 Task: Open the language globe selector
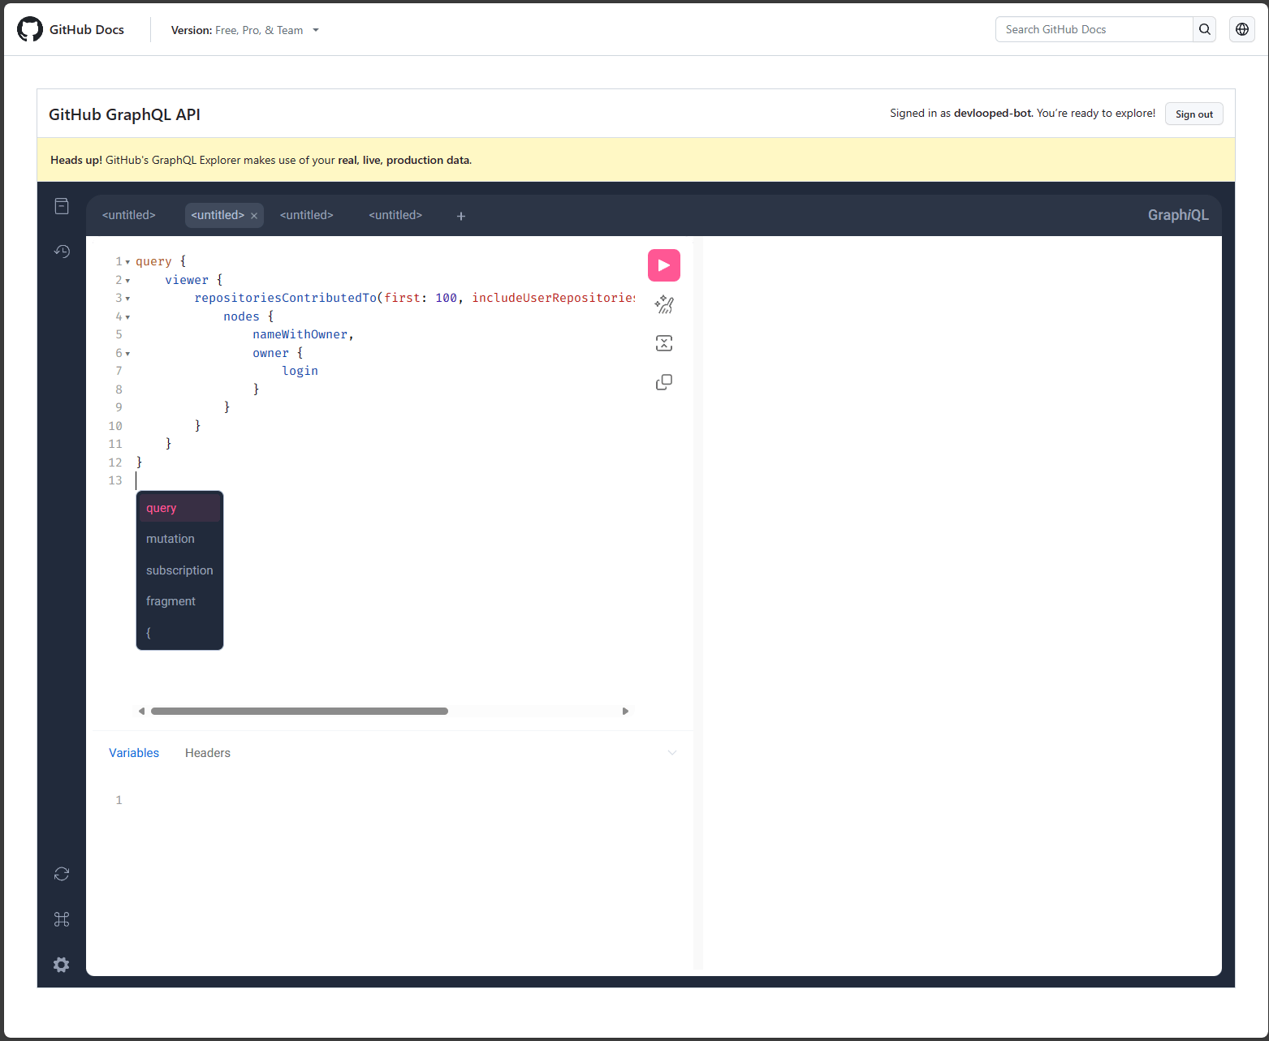click(1242, 29)
